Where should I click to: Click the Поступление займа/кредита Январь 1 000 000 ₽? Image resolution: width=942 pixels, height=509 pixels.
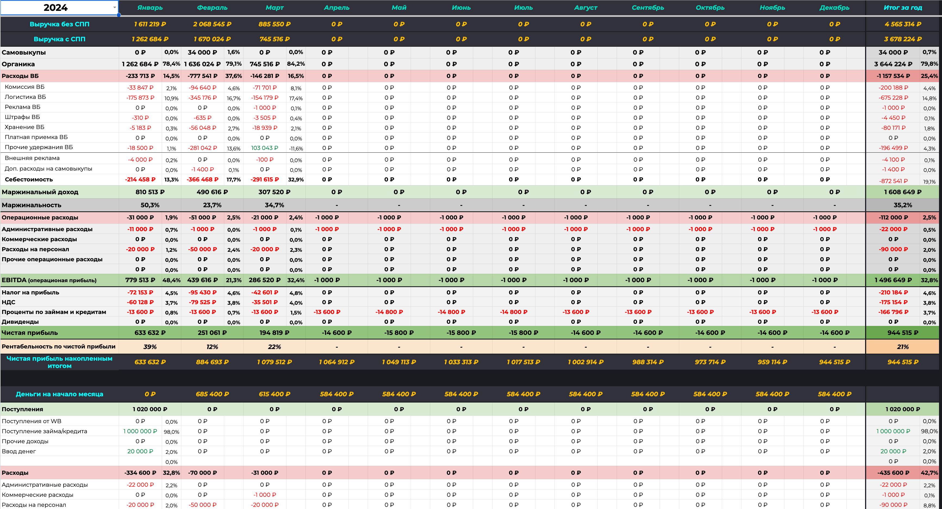click(140, 431)
